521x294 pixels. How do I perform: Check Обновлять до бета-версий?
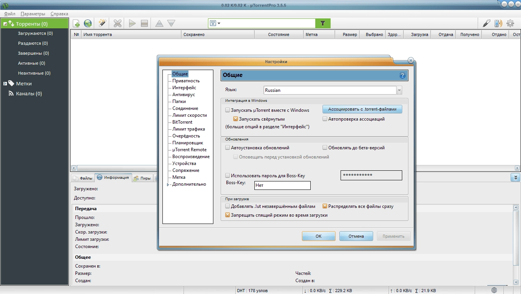[325, 147]
